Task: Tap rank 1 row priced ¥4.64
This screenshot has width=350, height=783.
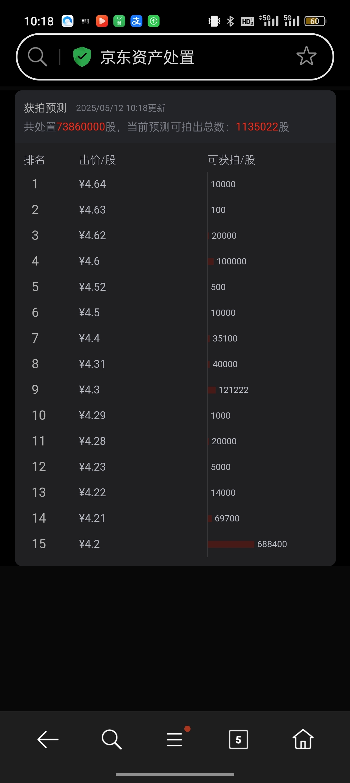Action: [175, 184]
